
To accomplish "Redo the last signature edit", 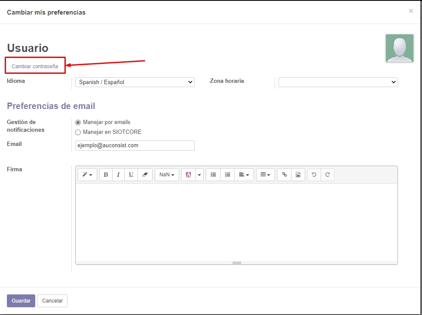I will point(327,175).
